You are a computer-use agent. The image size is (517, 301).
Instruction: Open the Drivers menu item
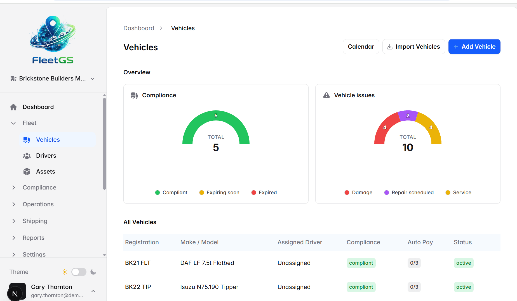(x=46, y=156)
